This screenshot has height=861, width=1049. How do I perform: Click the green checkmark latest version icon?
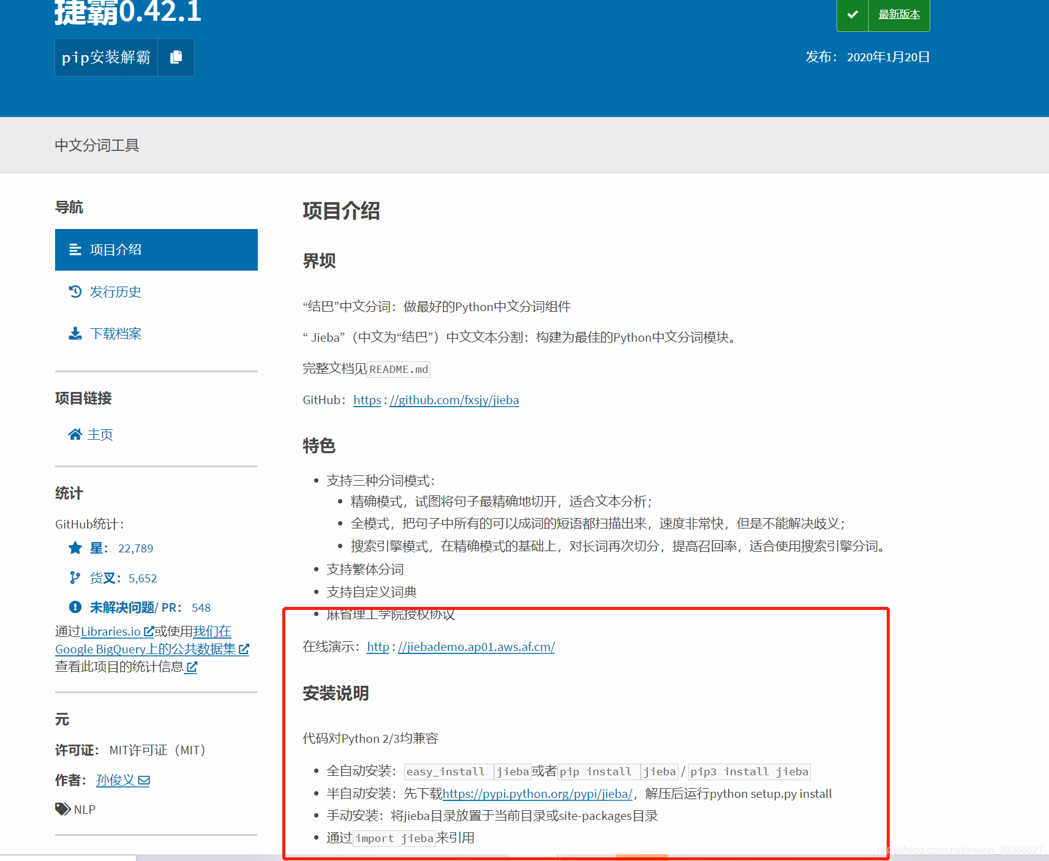(x=852, y=14)
